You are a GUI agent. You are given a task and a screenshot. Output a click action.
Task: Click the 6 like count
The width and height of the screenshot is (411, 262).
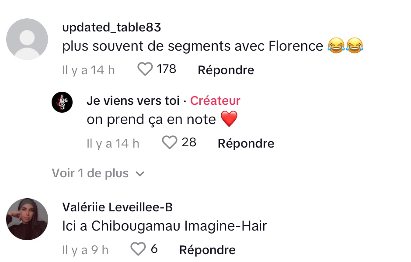tap(154, 249)
